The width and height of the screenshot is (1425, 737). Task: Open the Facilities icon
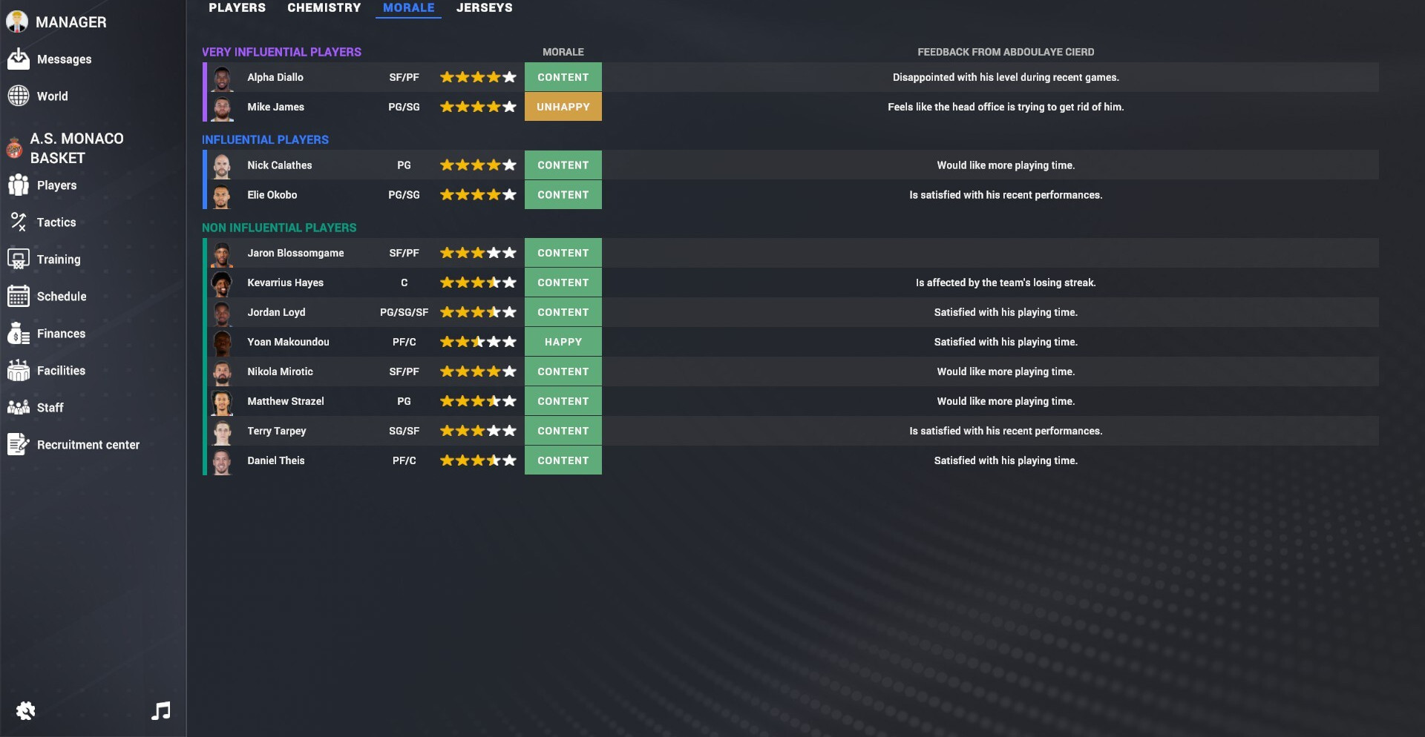(x=19, y=370)
